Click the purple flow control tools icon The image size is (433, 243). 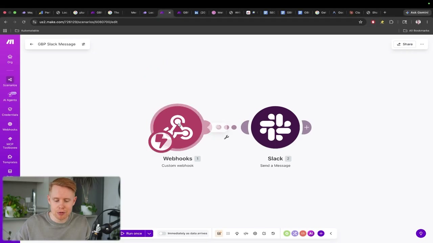click(x=295, y=233)
